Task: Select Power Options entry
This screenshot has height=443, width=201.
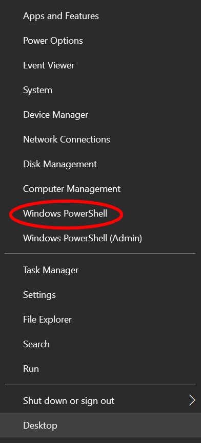Action: point(100,41)
